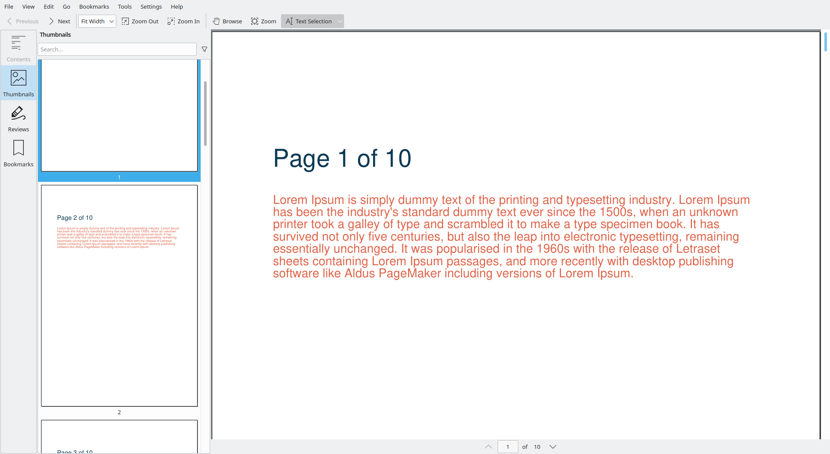This screenshot has height=454, width=830.
Task: Open the Tools menu
Action: click(x=125, y=6)
